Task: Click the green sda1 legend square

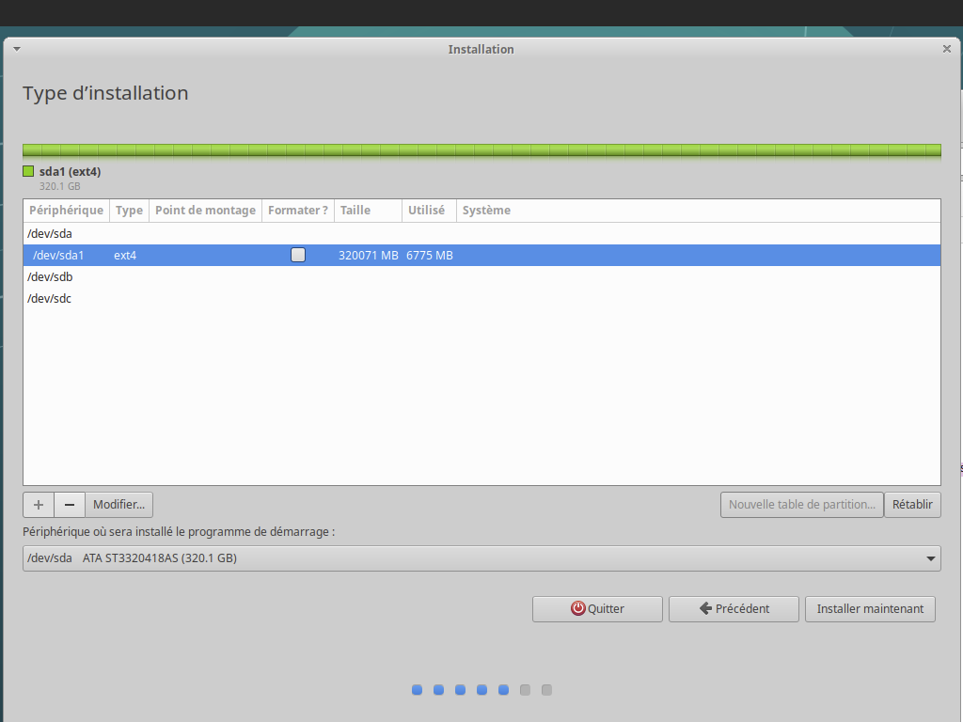Action: pos(28,171)
